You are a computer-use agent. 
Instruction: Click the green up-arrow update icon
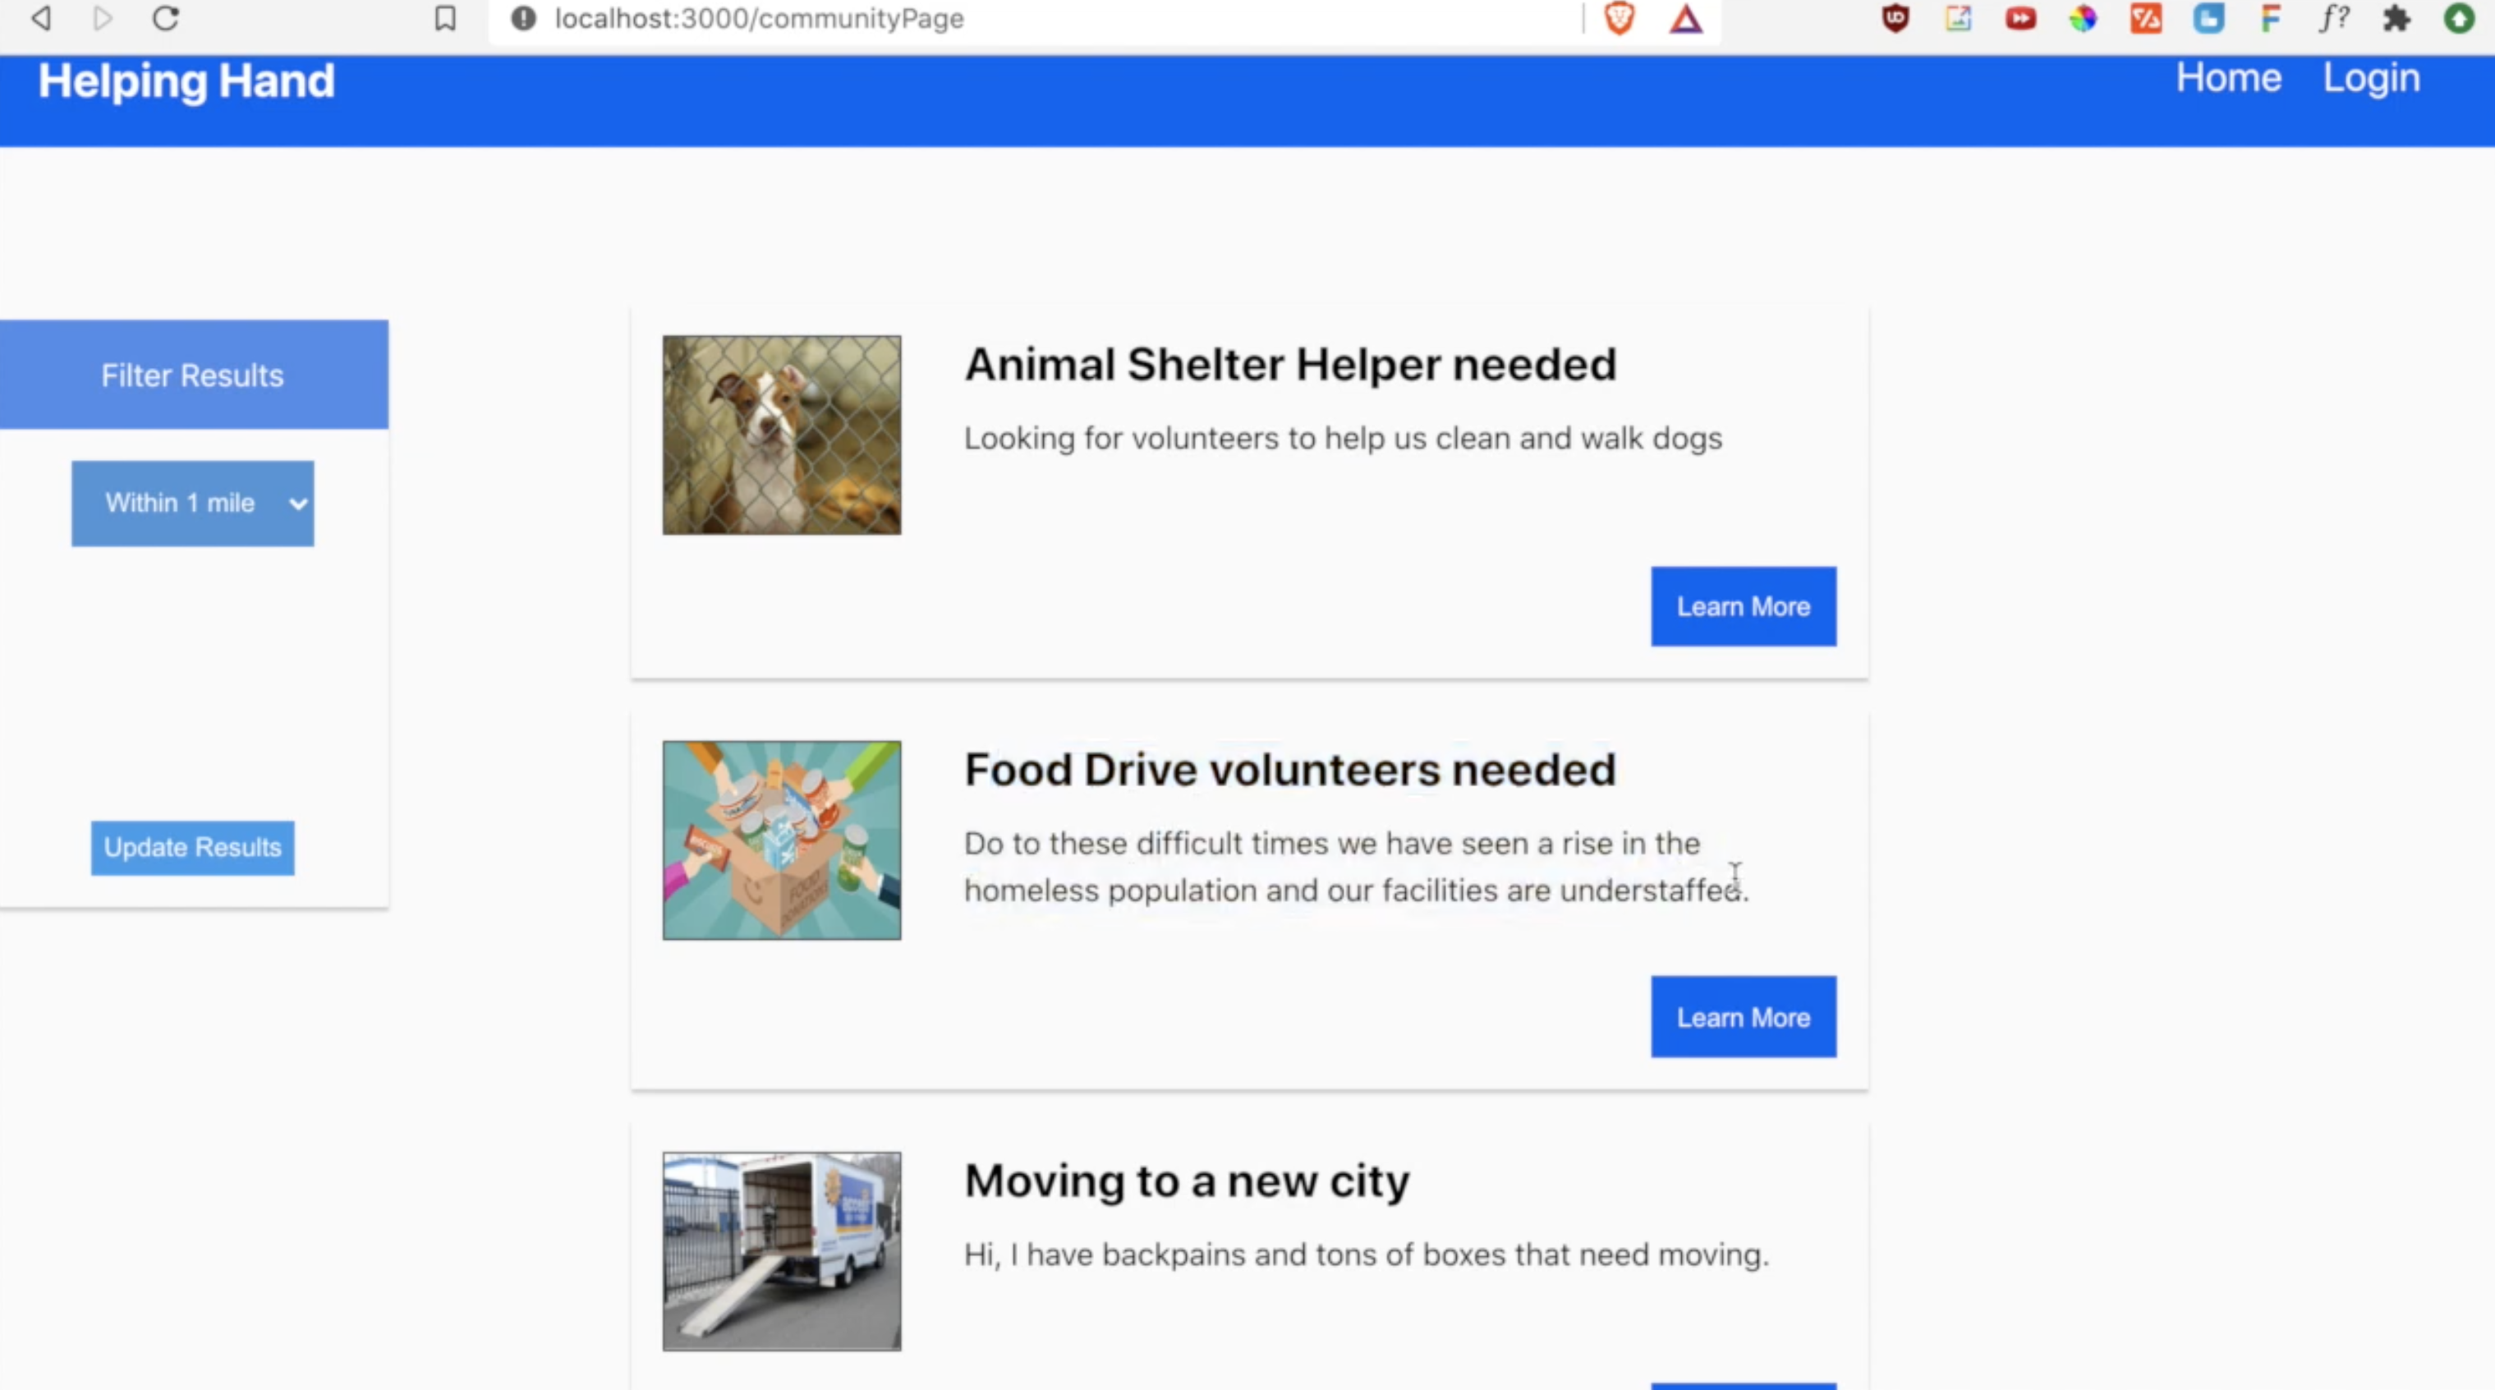pos(2458,18)
